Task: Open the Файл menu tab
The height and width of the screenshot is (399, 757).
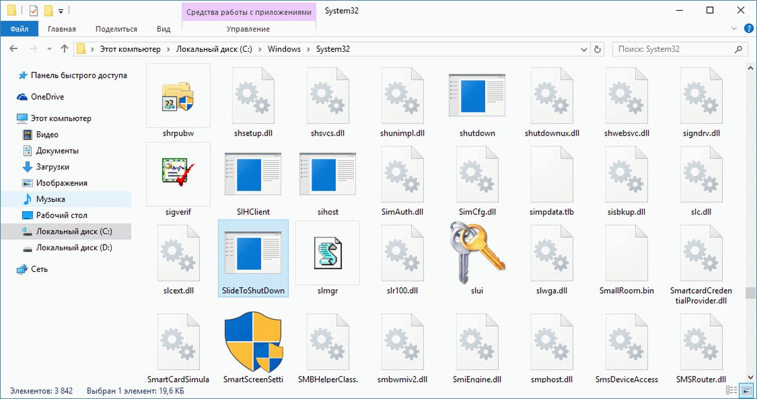Action: tap(19, 29)
